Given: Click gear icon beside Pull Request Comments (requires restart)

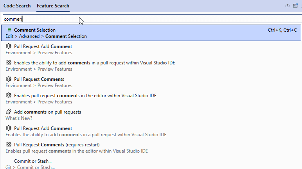Looking at the screenshot, I should 9,145.
